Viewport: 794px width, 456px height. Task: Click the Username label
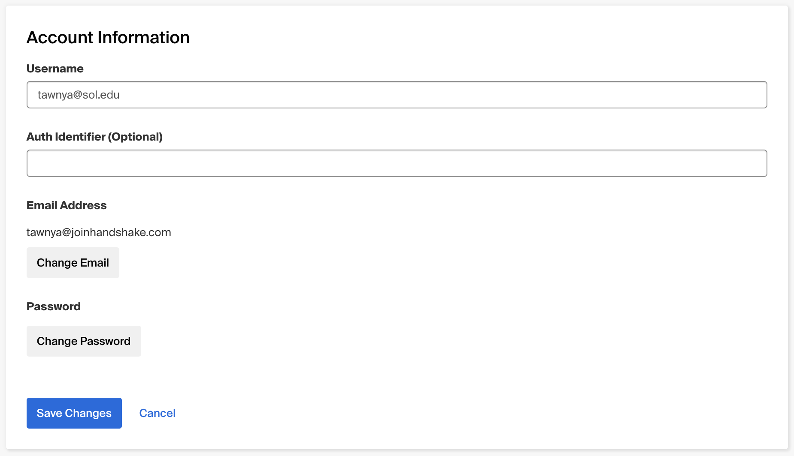point(55,69)
